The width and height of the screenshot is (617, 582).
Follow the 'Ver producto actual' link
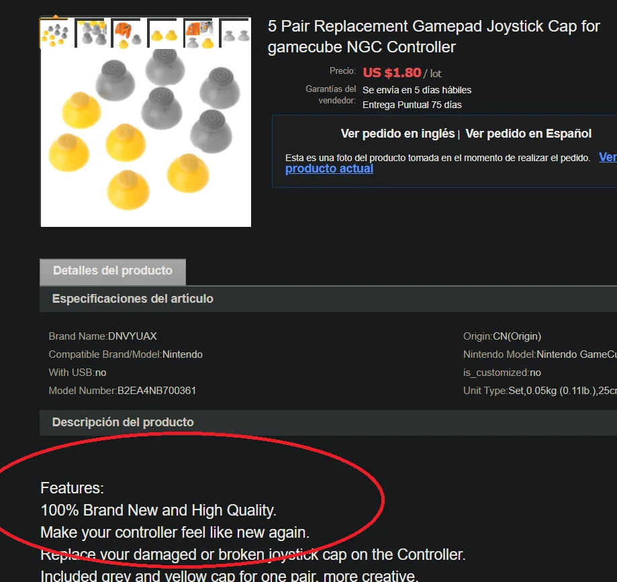329,168
